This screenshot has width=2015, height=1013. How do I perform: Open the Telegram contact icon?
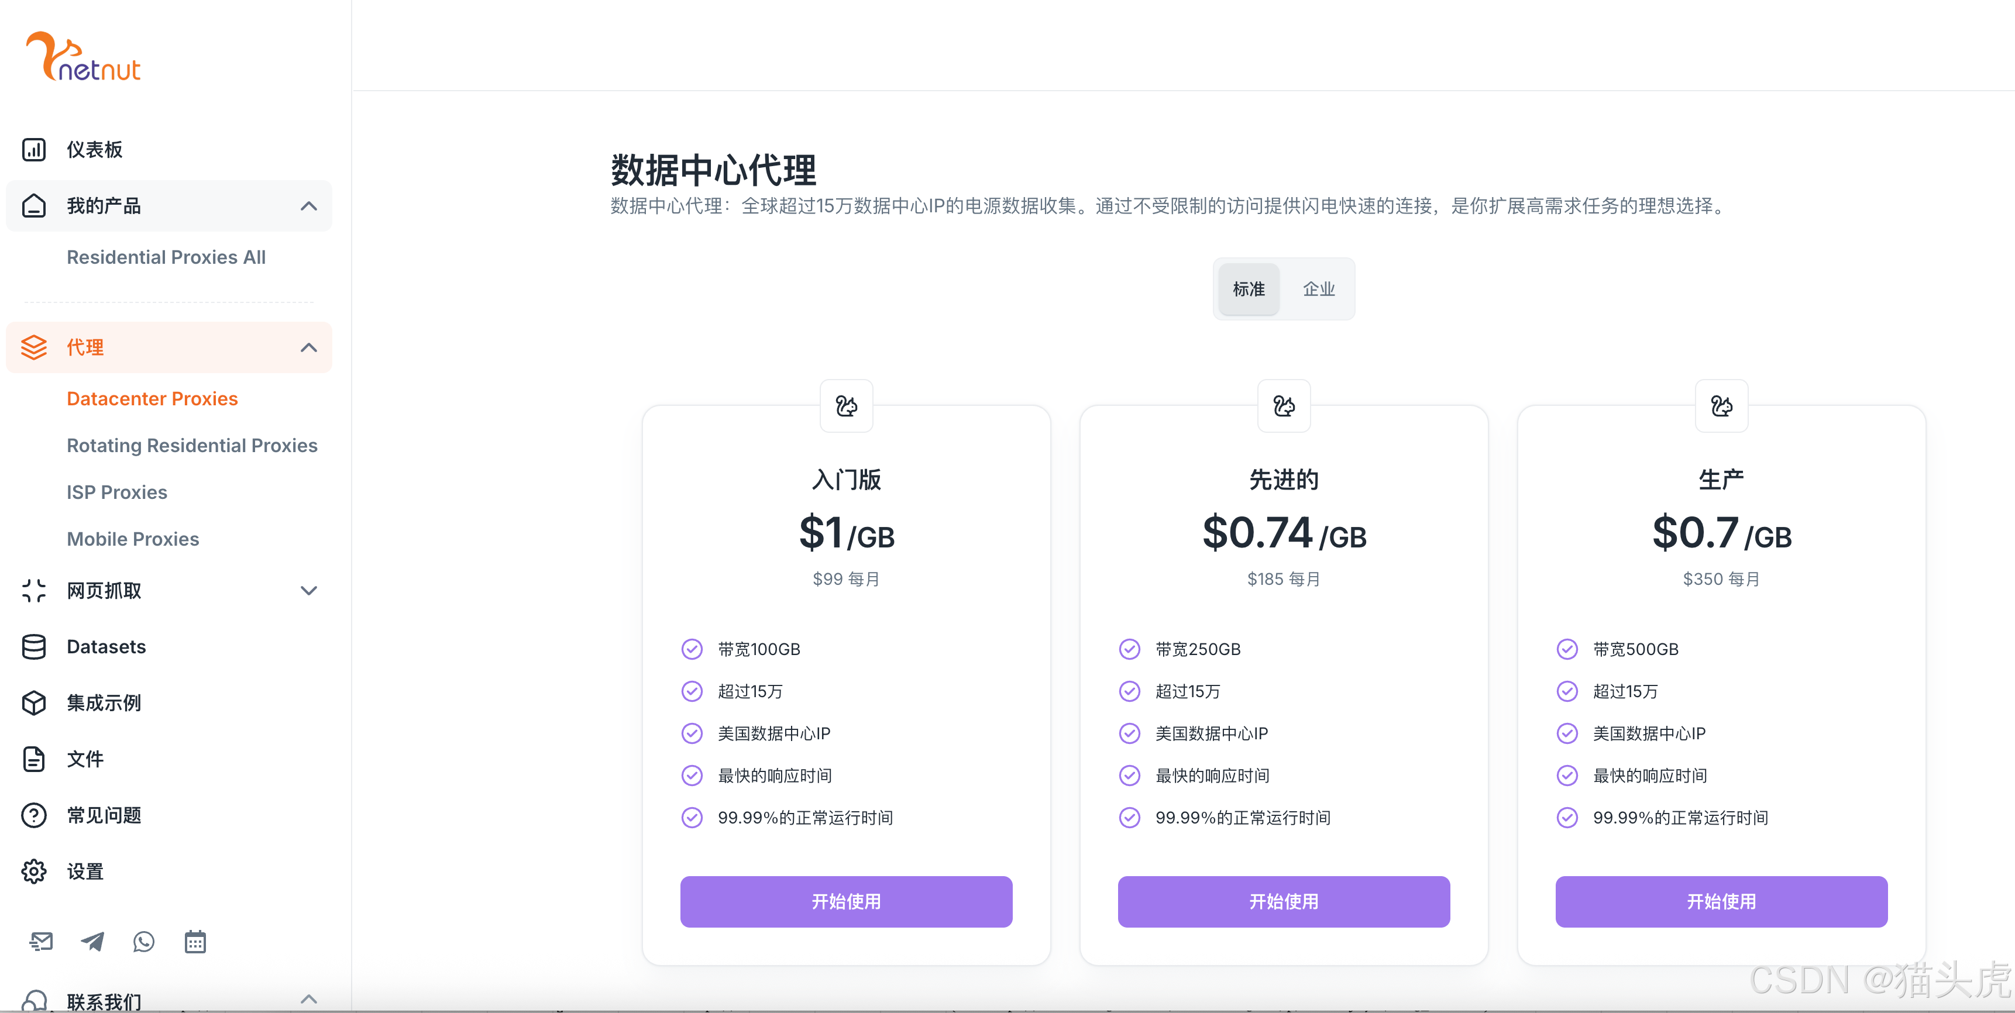(x=92, y=942)
